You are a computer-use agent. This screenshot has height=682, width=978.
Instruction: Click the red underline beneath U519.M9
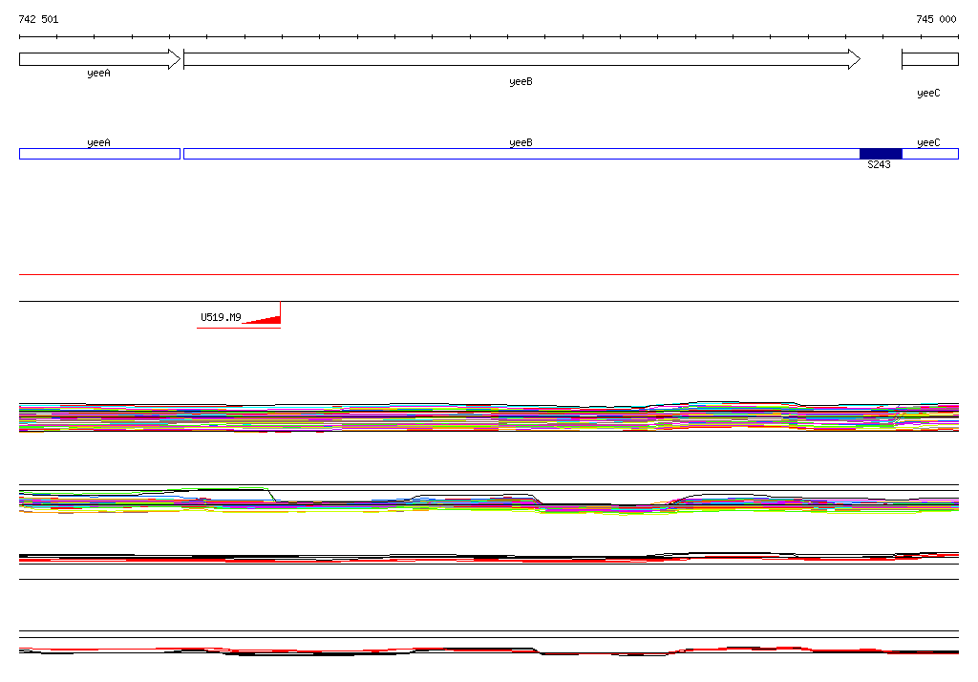point(239,328)
